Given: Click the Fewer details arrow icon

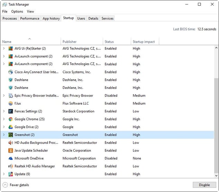Looking at the screenshot, I should pos(5,185).
